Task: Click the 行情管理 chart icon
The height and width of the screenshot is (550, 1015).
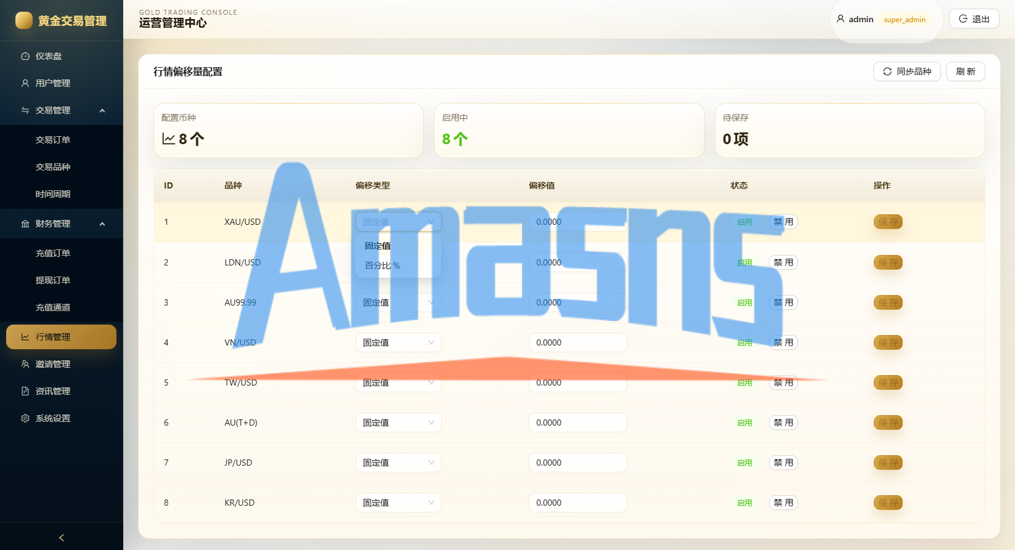Action: point(25,337)
